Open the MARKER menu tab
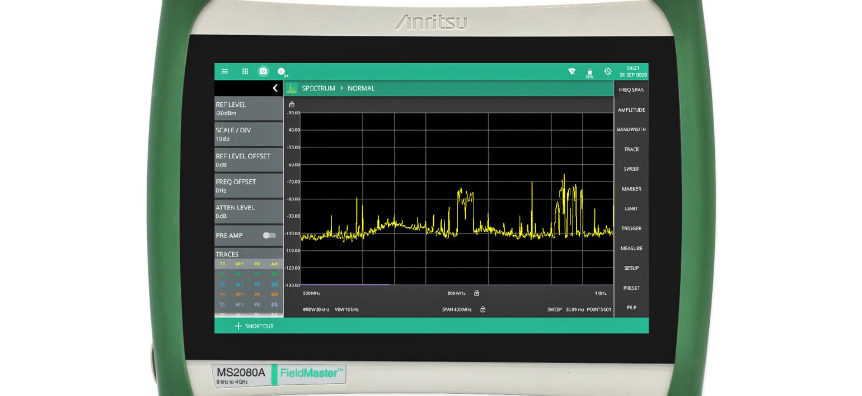Screen dimensions: 862x396 click(x=631, y=189)
